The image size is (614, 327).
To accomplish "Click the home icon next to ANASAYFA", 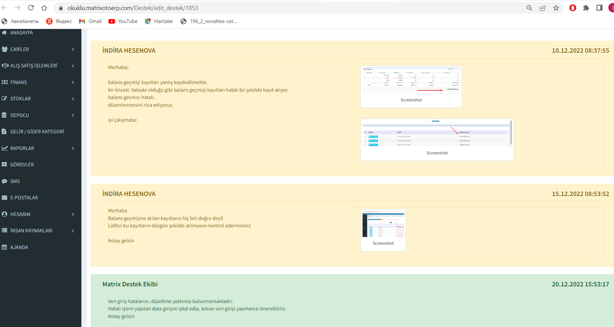I will pos(4,33).
